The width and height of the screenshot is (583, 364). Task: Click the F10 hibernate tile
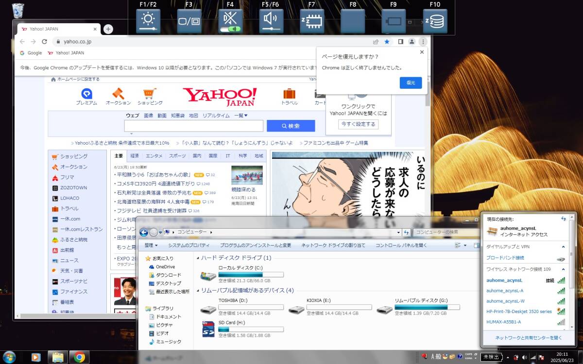[435, 21]
